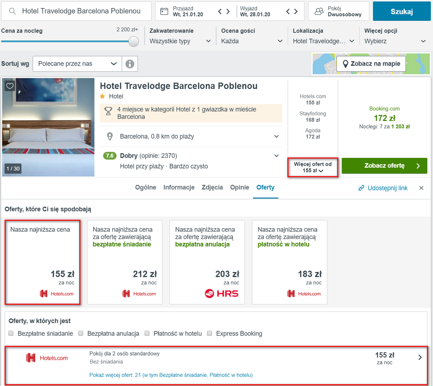Close the hotel details panel
Image resolution: width=433 pixels, height=386 pixels.
click(x=421, y=188)
